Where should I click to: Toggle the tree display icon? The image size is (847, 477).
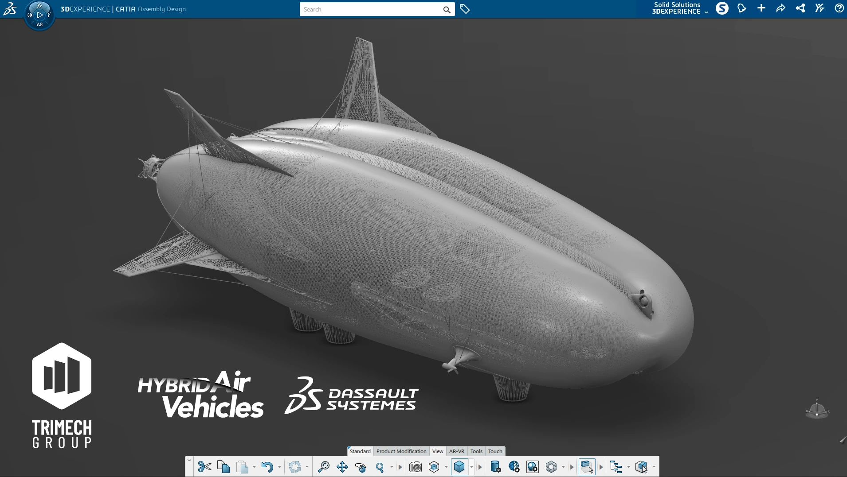click(616, 467)
